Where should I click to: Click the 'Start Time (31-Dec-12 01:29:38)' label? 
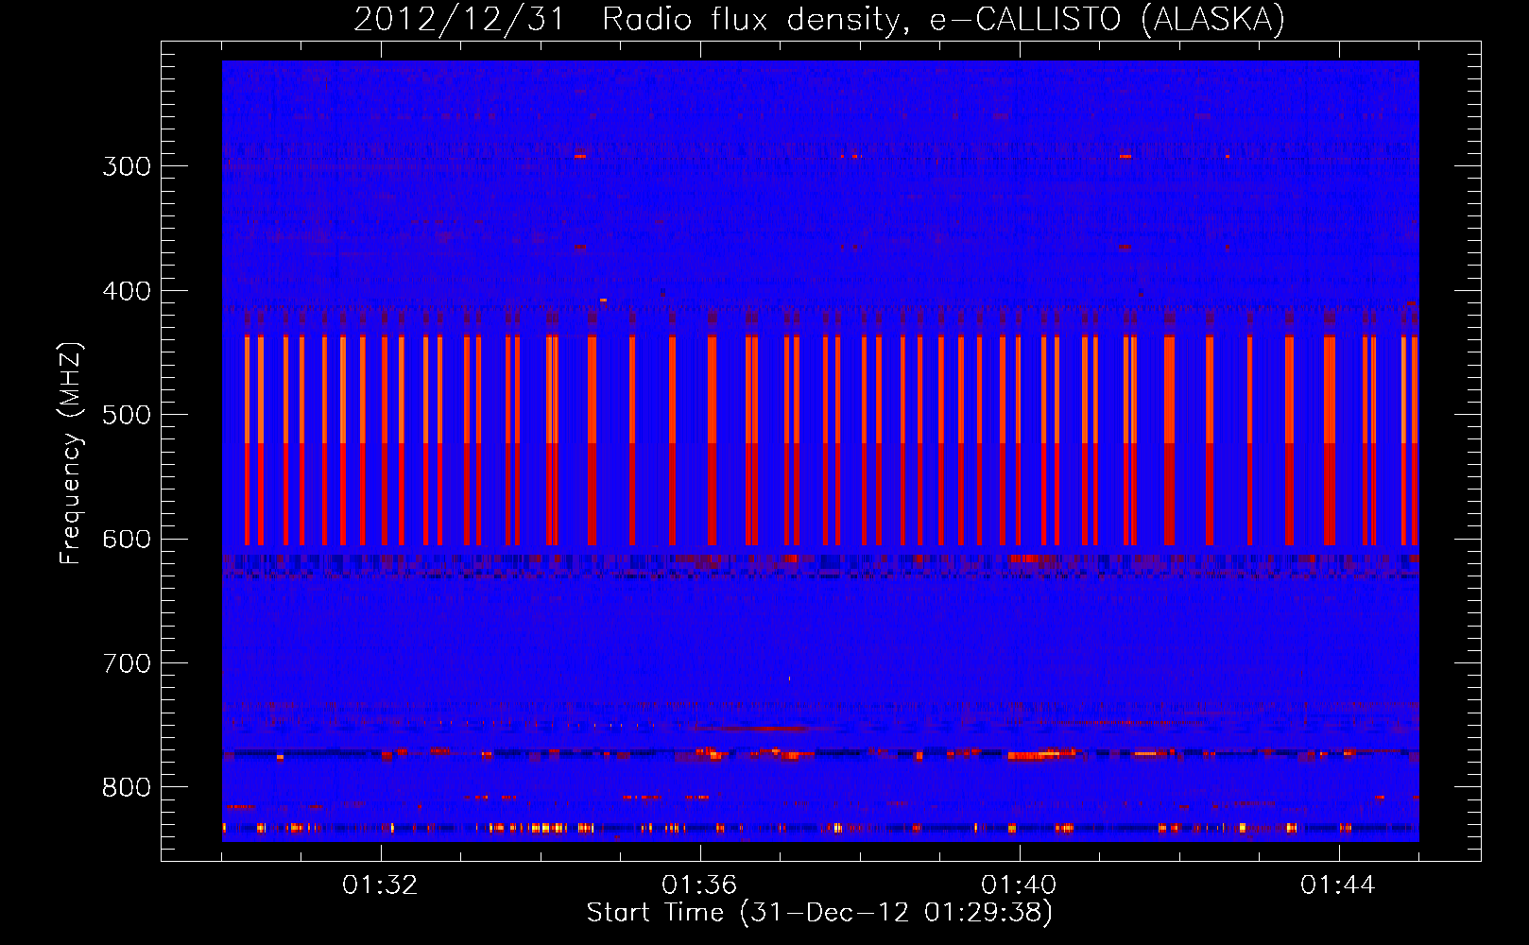(x=819, y=913)
